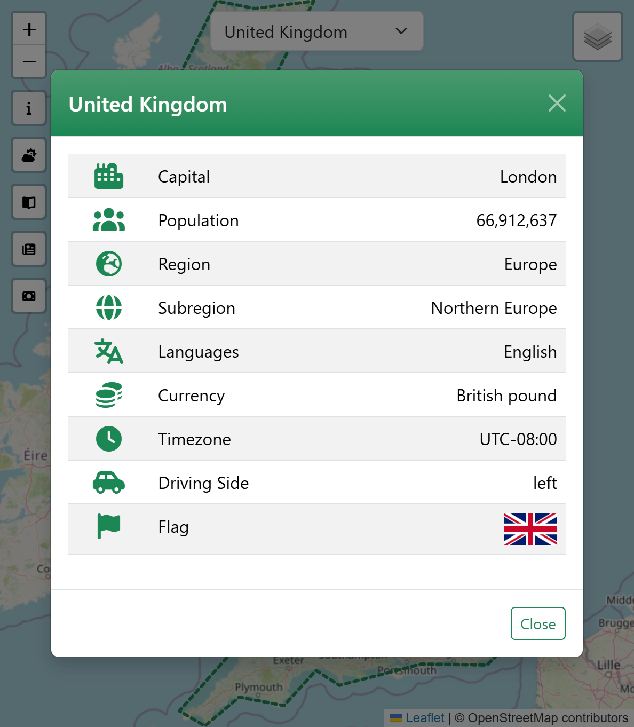The width and height of the screenshot is (634, 727).
Task: Click the Languages translate icon
Action: [109, 351]
